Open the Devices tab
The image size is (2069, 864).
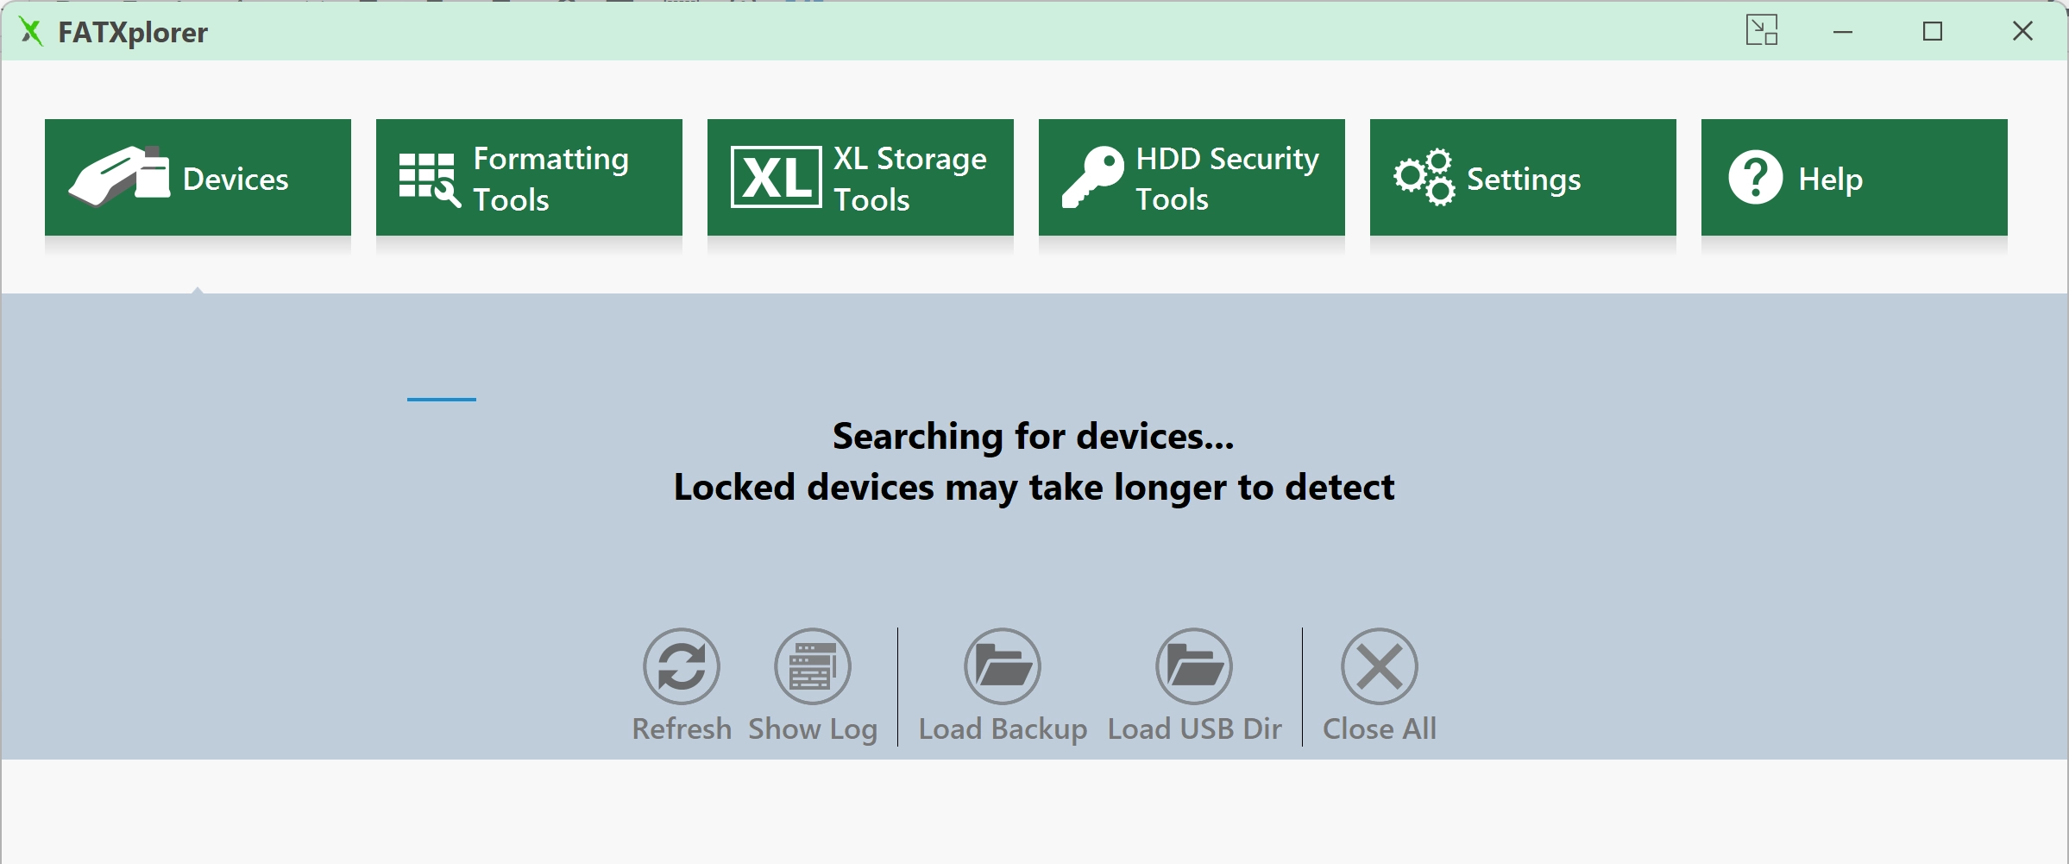(198, 177)
